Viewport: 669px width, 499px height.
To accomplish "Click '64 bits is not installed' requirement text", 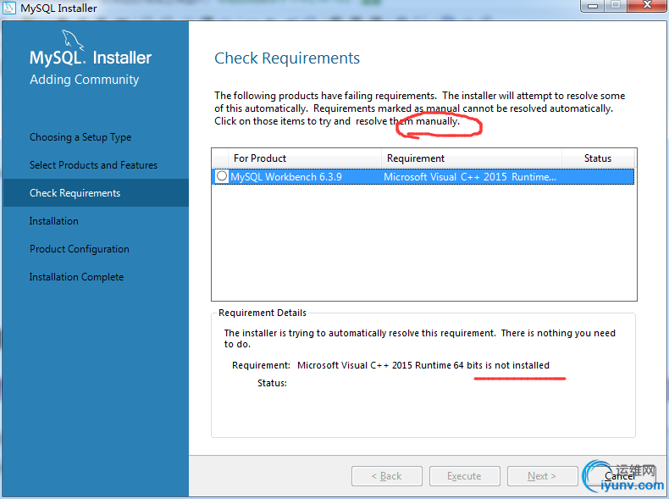I will [x=501, y=365].
